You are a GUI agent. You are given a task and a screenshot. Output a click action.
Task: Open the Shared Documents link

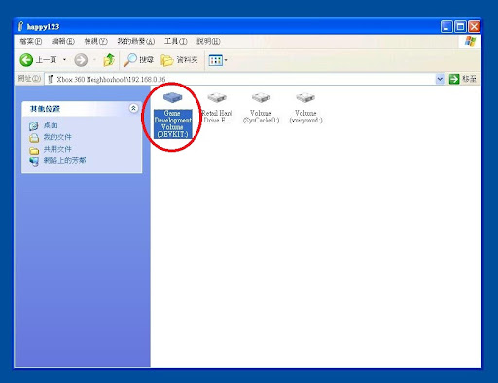pos(57,149)
